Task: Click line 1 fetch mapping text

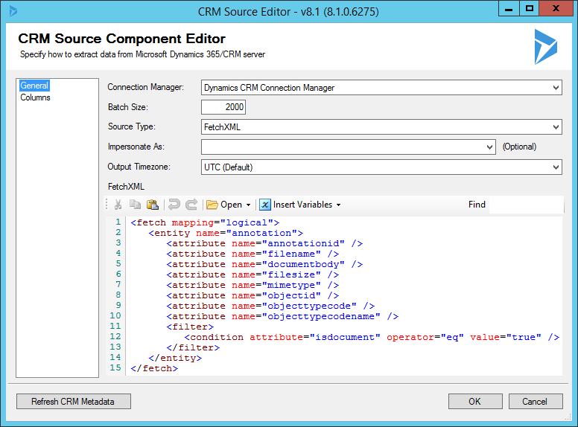Action: pos(205,222)
